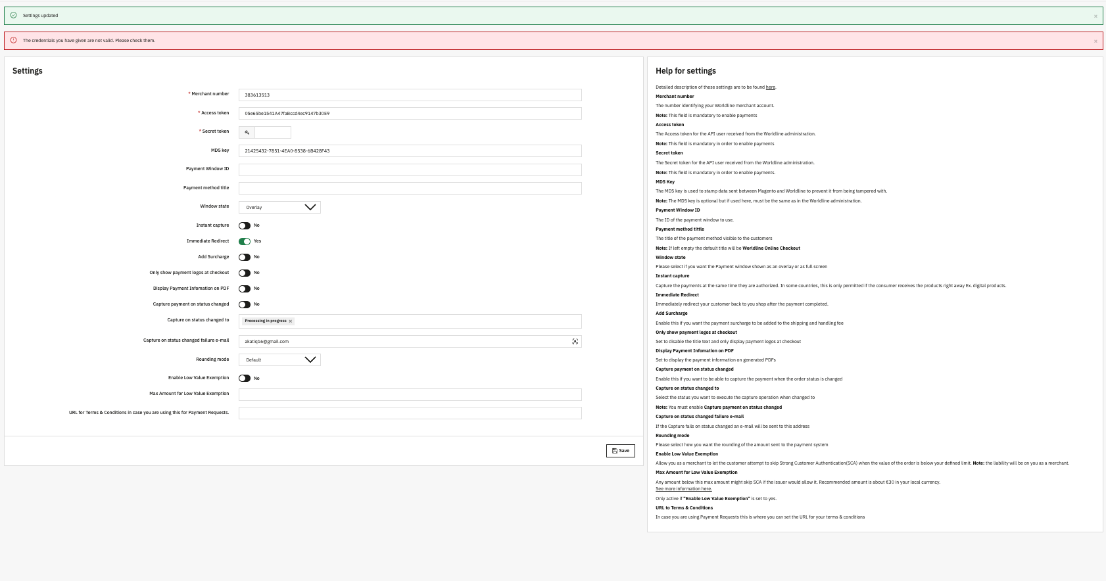The image size is (1106, 581).
Task: Click the failure e-mail address field
Action: pyautogui.click(x=410, y=342)
